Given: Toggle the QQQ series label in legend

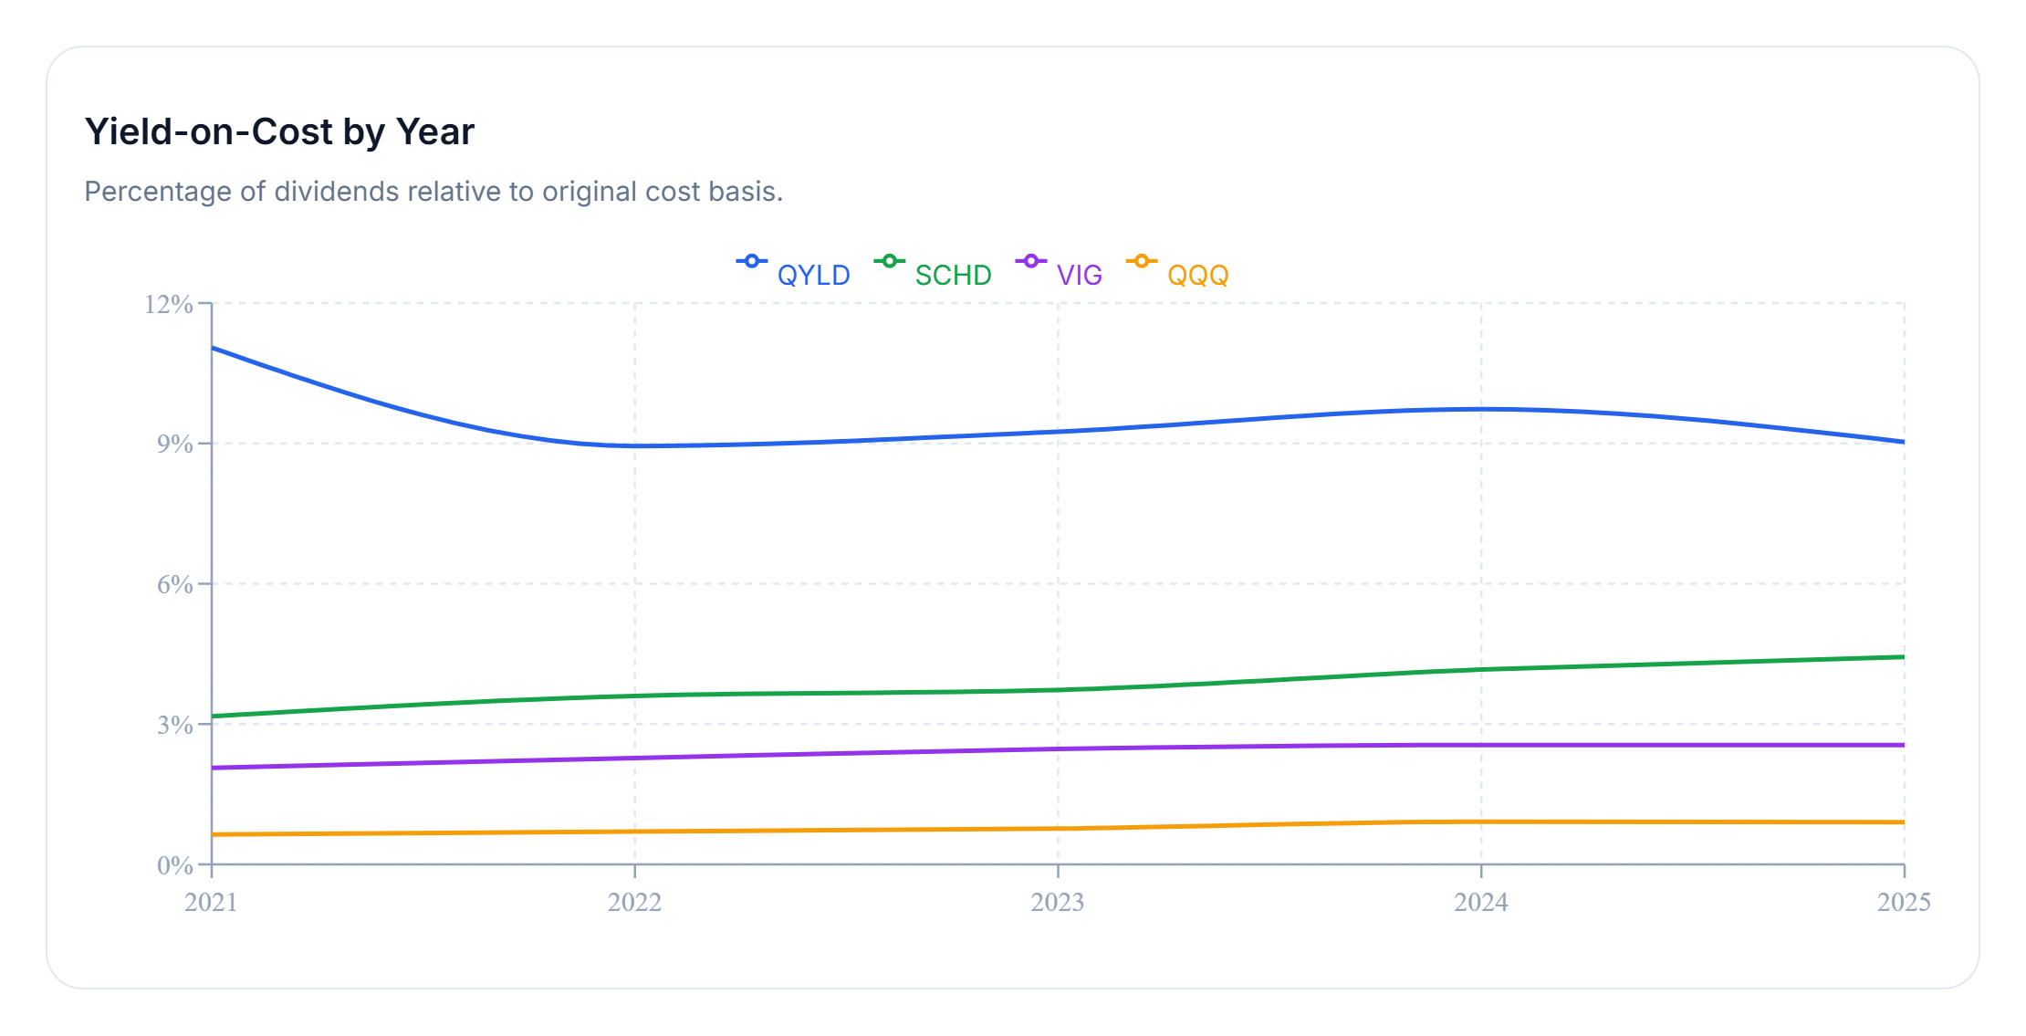Looking at the screenshot, I should [x=1197, y=275].
